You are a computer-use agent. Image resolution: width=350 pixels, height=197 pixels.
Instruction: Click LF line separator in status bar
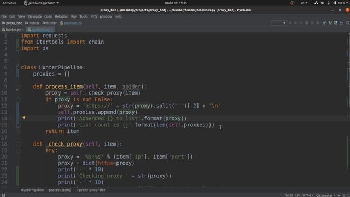(x=297, y=195)
